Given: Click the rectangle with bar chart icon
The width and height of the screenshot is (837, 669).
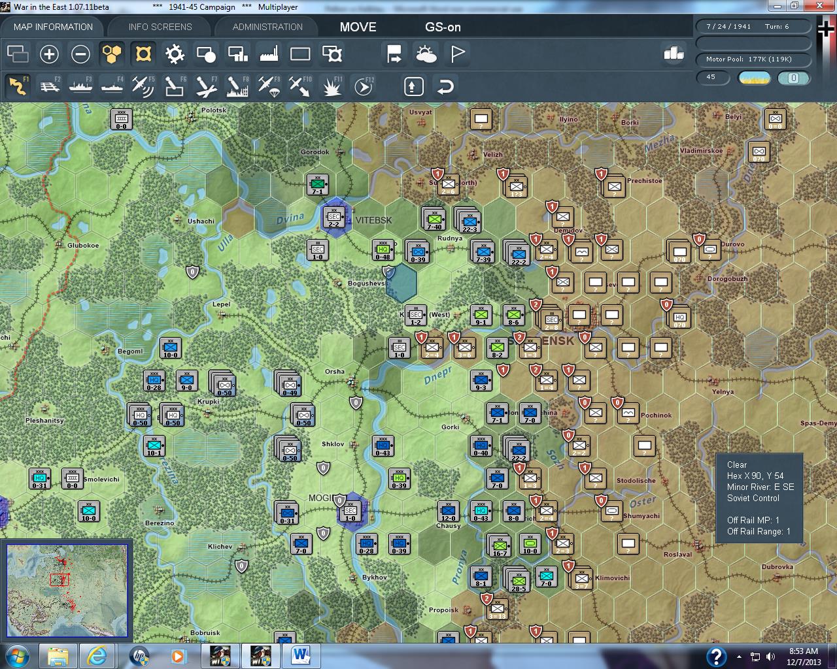Looking at the screenshot, I should (237, 54).
